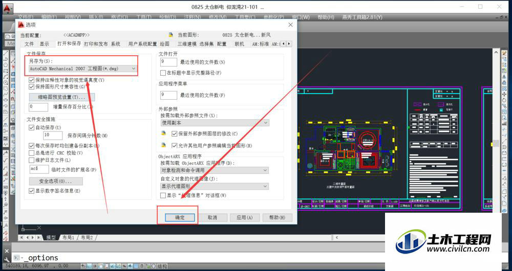Screen dimensions: 512x271
Task: Open recent commands icon beside _options
Action: point(17,258)
